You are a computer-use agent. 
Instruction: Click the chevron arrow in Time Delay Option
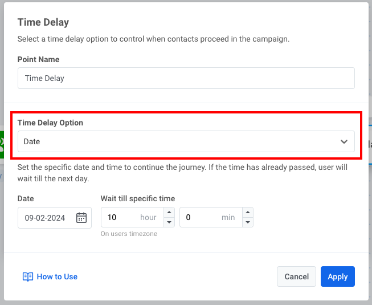344,141
